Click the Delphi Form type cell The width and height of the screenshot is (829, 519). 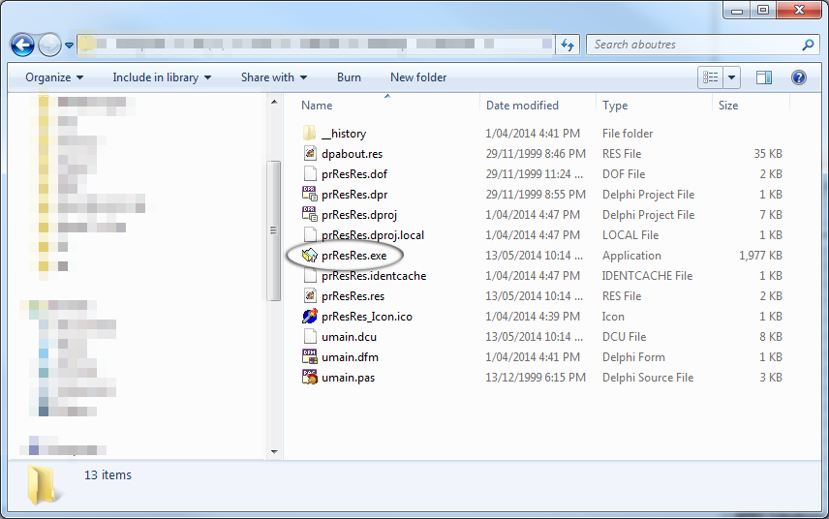click(633, 356)
